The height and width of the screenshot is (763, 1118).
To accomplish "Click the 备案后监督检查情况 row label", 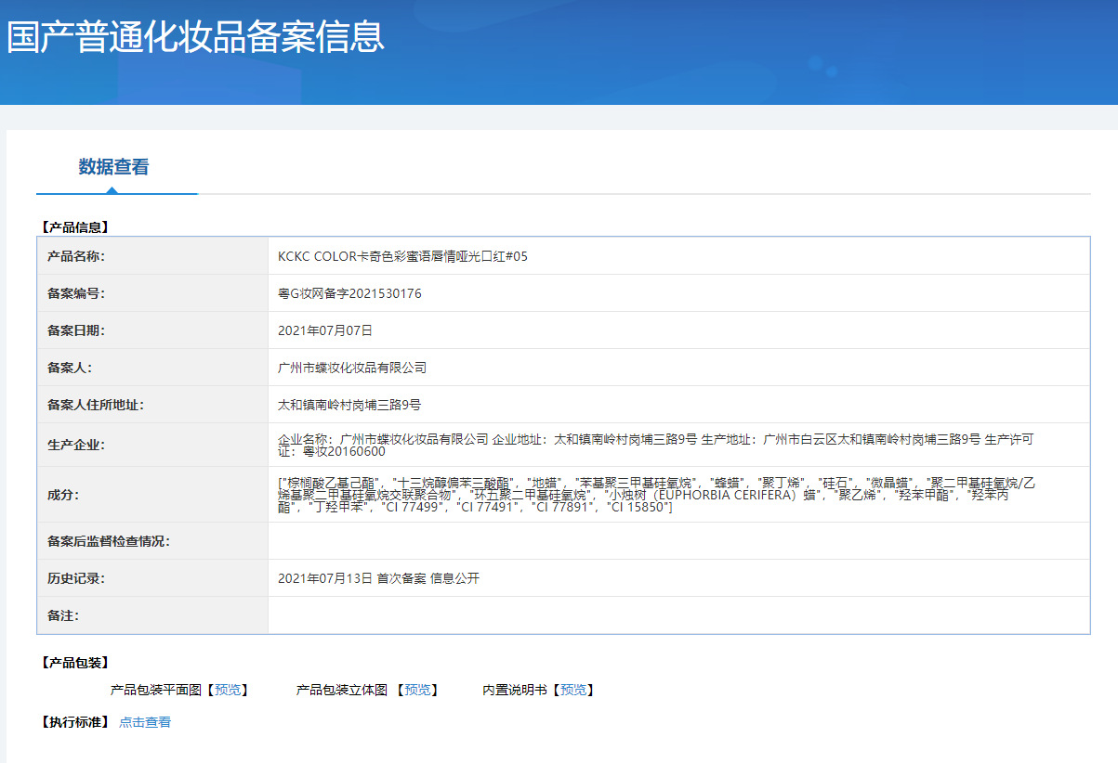I will (109, 541).
